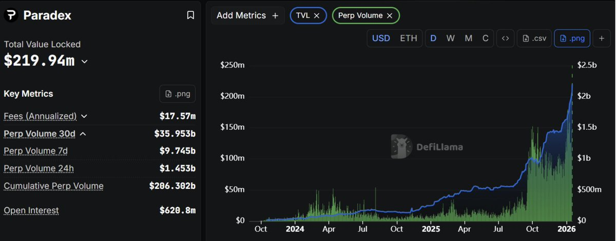Open the embed code icon button
The width and height of the screenshot is (616, 241).
pos(505,38)
